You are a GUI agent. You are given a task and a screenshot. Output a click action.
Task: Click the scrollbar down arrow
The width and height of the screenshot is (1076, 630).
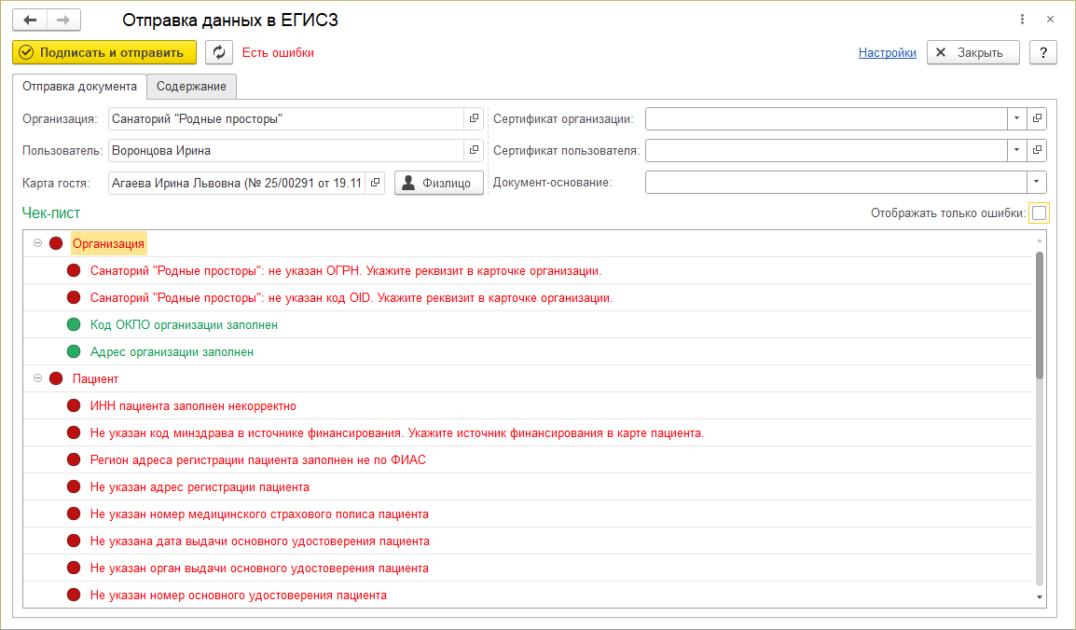coord(1039,597)
